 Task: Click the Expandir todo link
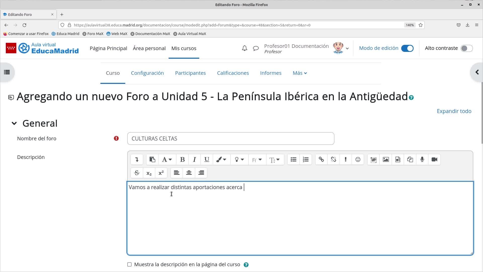coord(454,111)
